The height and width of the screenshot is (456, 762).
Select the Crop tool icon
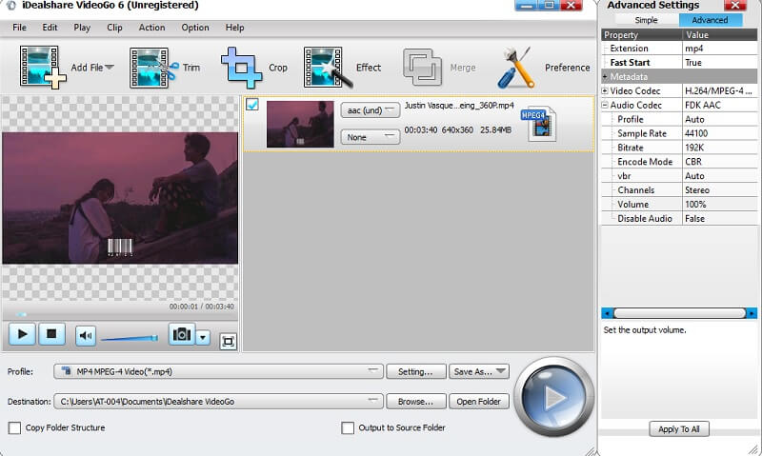(x=241, y=67)
